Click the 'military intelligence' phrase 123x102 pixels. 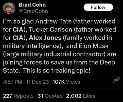32,46
